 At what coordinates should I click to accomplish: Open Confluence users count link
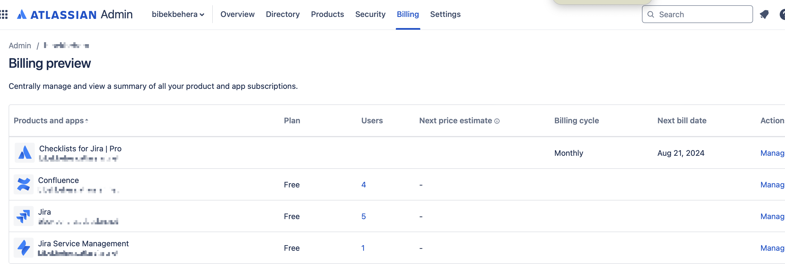364,185
